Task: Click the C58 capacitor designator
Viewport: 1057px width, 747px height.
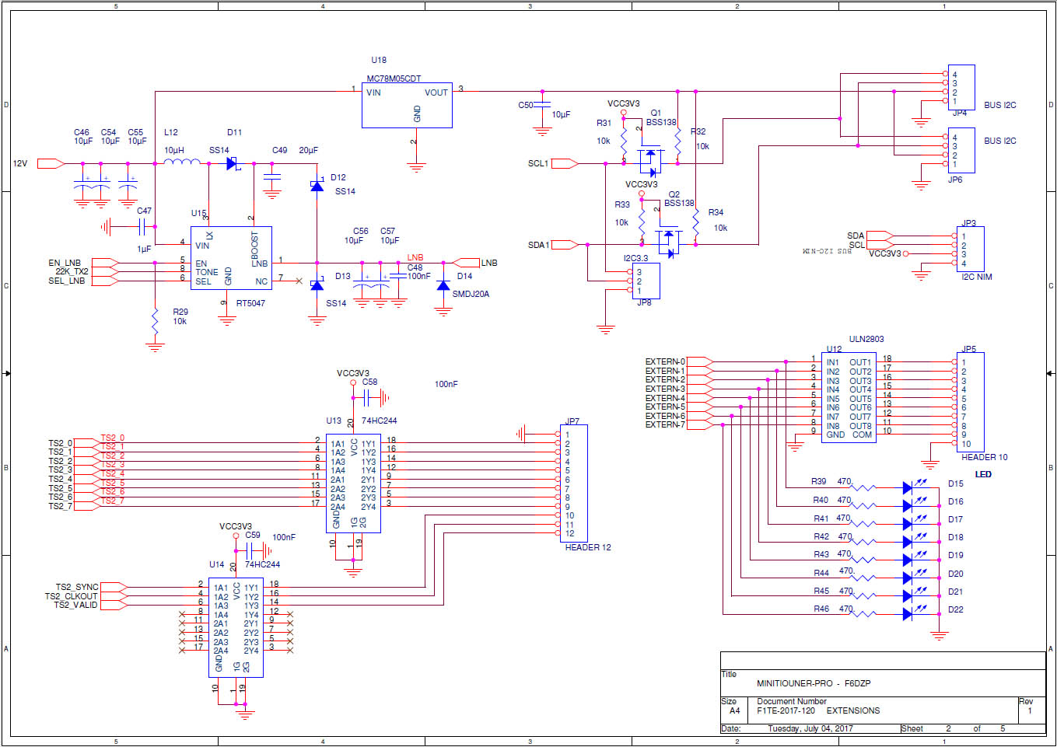Action: click(369, 382)
